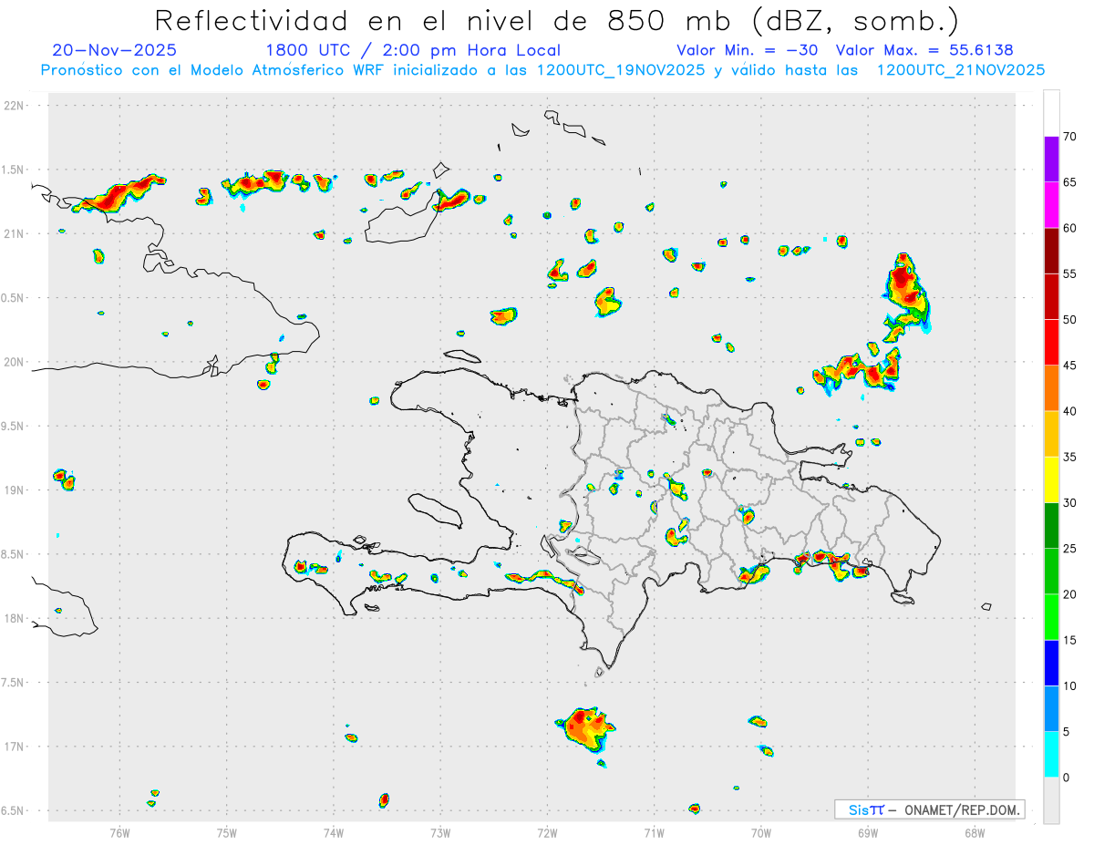
Task: Click the magenta 60–65 dBZ colorbar segment
Action: [1052, 204]
